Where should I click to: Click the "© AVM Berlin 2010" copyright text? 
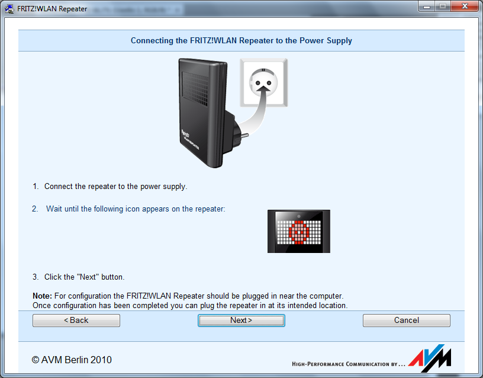pos(72,360)
